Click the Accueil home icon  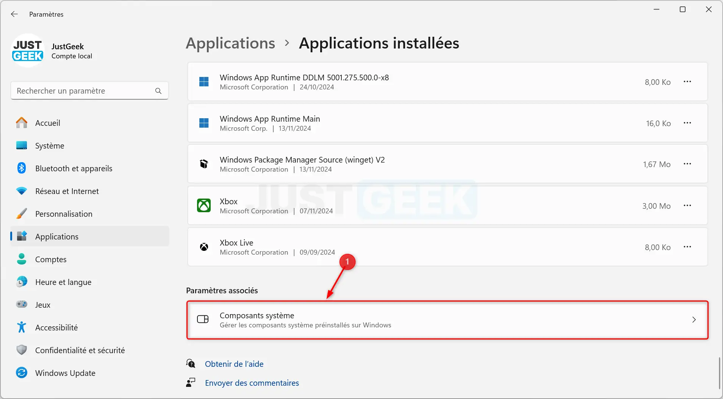(22, 123)
